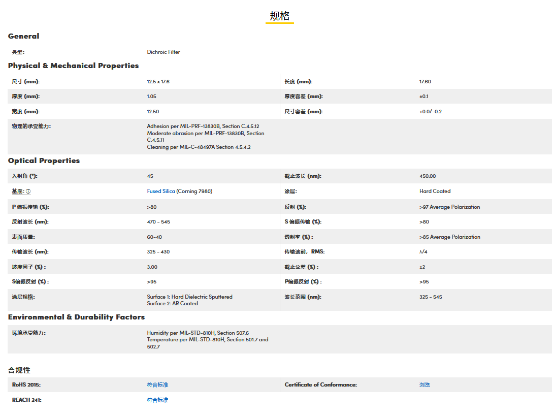Click the Optical Properties section heading

pyautogui.click(x=44, y=161)
